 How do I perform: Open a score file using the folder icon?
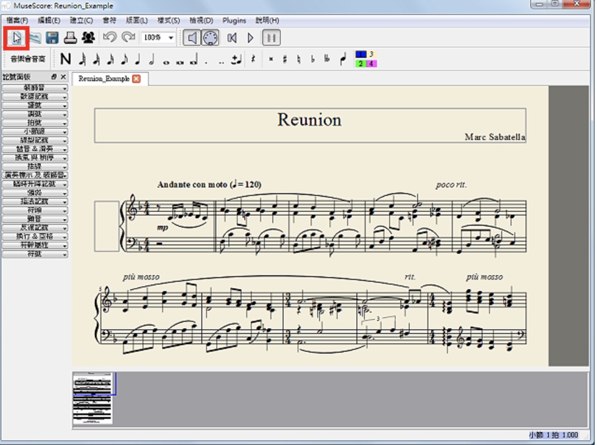(x=35, y=38)
